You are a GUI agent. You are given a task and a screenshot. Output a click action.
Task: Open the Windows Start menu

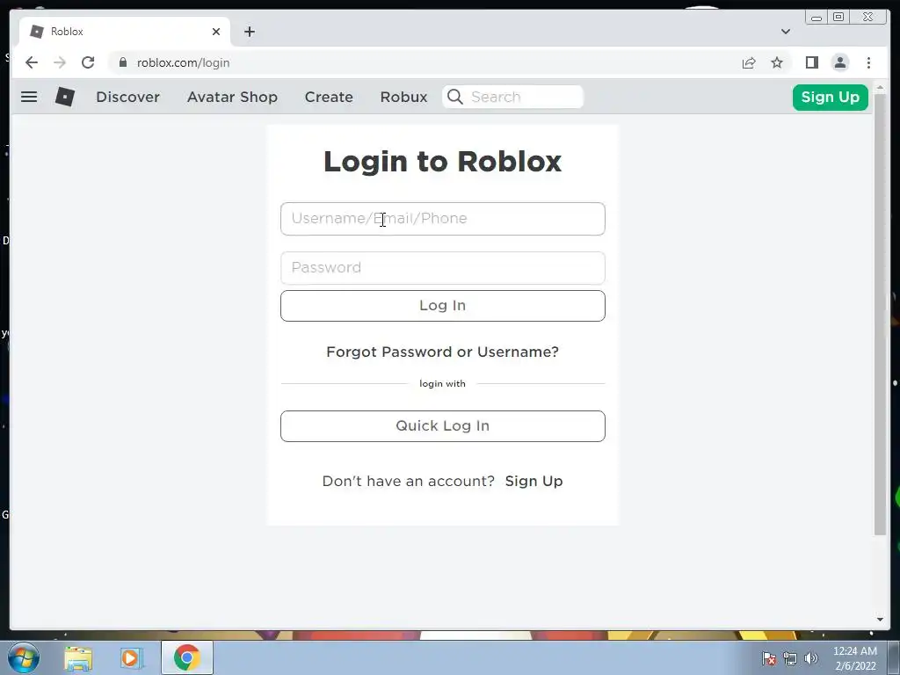tap(24, 657)
